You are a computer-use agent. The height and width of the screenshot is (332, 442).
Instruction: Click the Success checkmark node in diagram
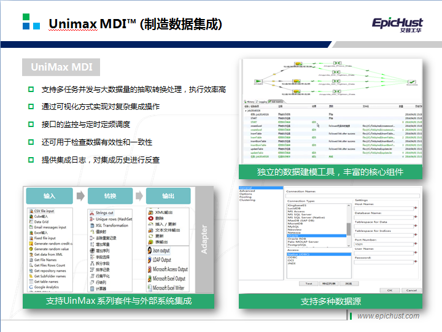411,82
